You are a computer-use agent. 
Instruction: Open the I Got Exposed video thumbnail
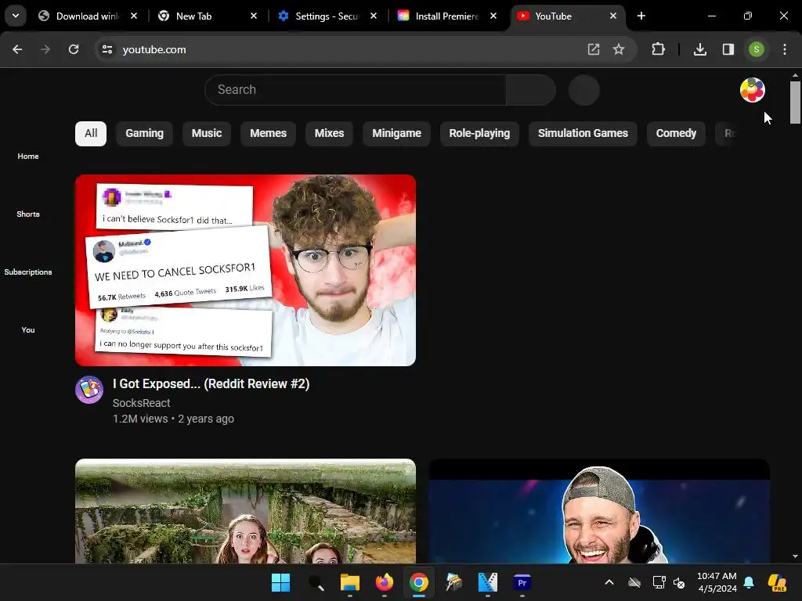pos(245,270)
